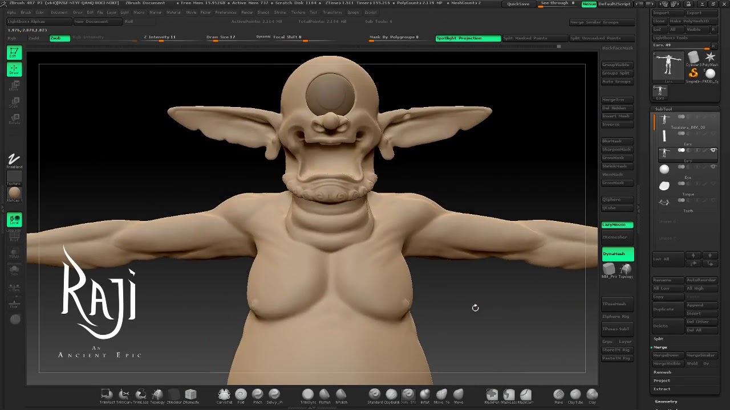This screenshot has width=730, height=410.
Task: Expand the Split subpalette
Action: [x=658, y=339]
